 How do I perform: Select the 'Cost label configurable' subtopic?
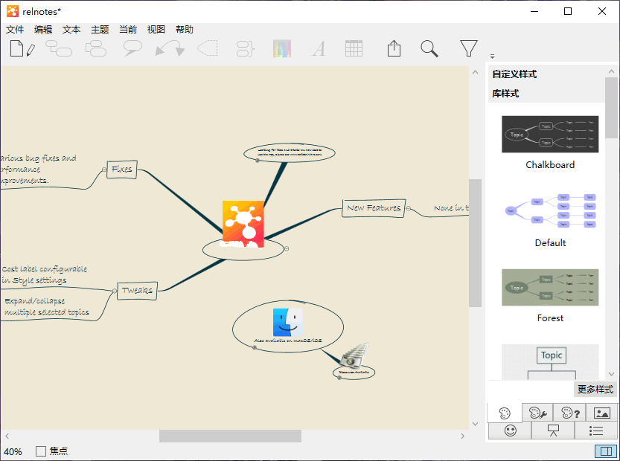click(45, 274)
